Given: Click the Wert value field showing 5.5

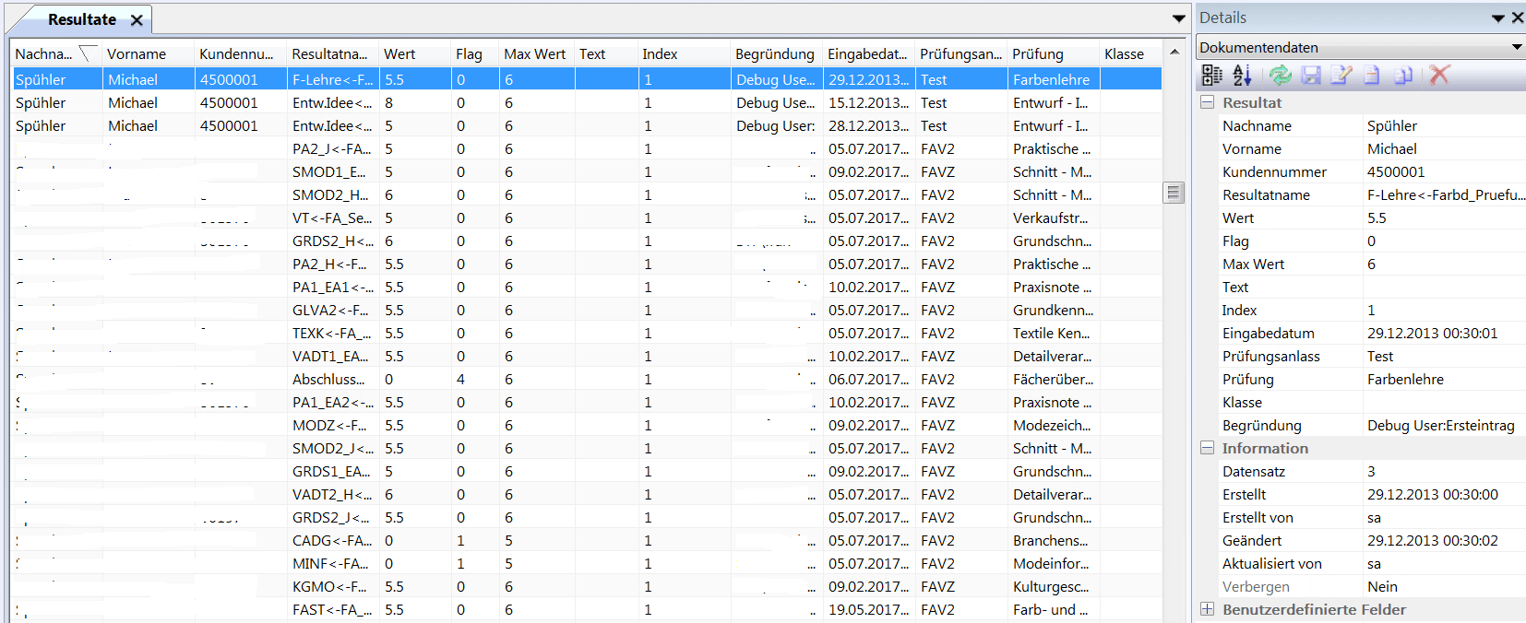Looking at the screenshot, I should pyautogui.click(x=1442, y=218).
